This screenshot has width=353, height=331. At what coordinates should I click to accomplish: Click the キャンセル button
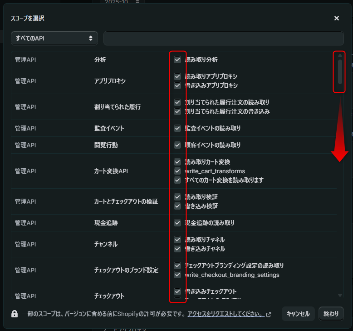tap(298, 314)
